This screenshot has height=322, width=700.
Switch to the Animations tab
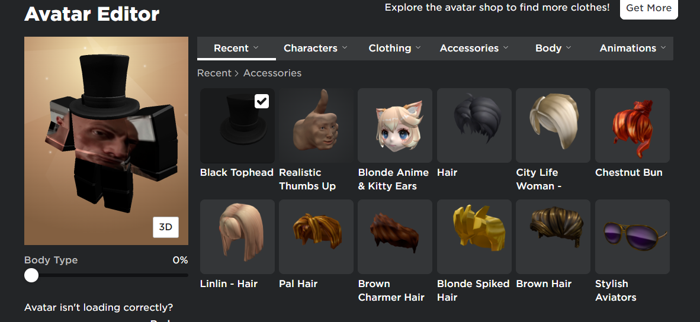coord(632,48)
